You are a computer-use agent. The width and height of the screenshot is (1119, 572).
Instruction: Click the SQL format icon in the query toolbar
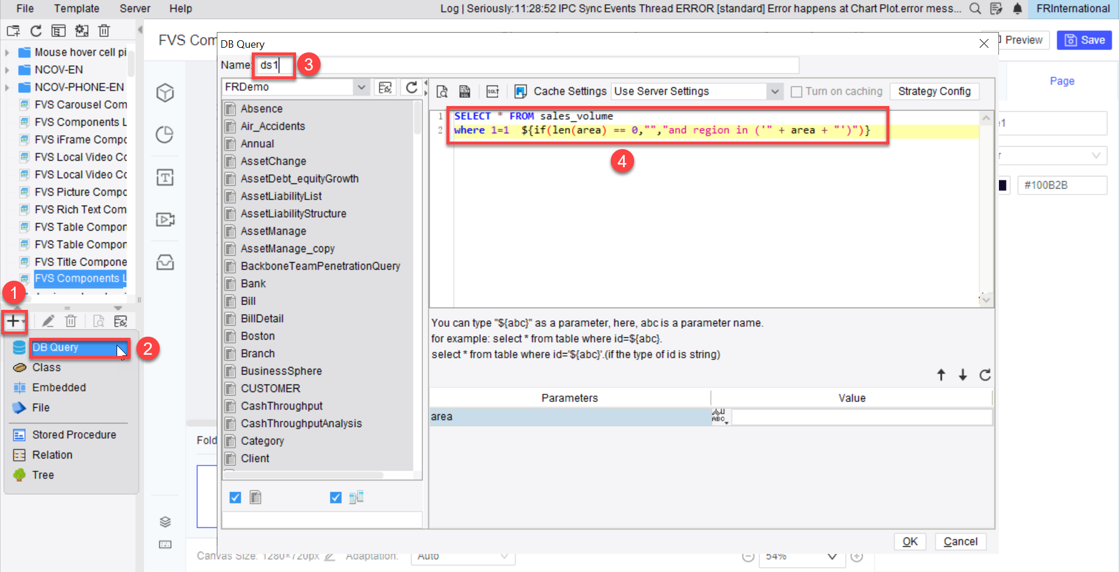[x=493, y=91]
